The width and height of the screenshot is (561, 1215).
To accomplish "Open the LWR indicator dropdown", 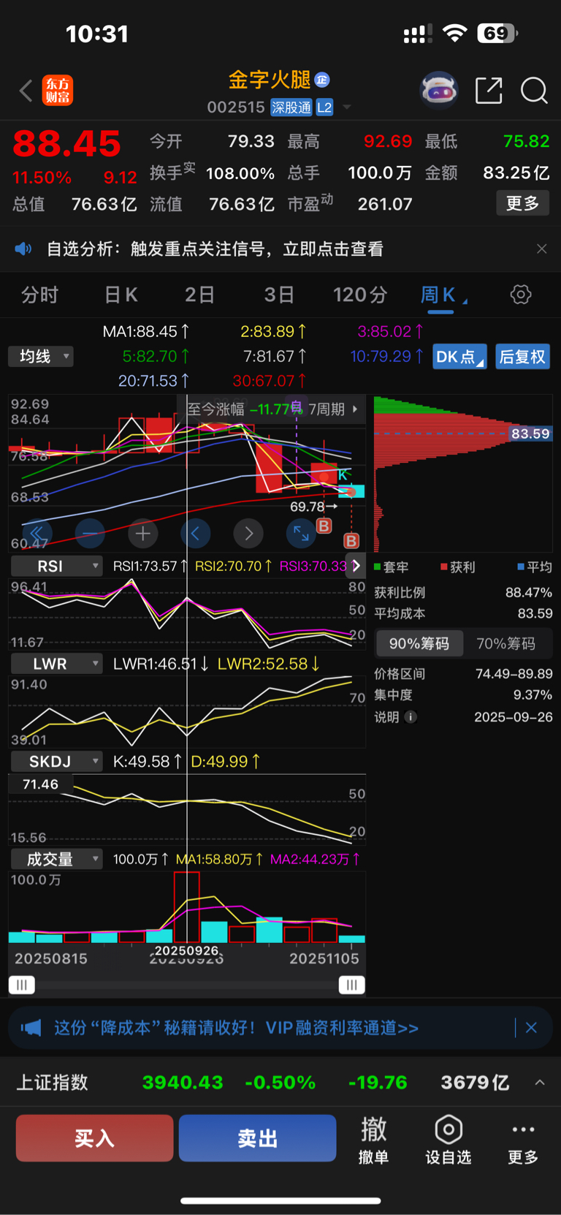I will coord(56,664).
